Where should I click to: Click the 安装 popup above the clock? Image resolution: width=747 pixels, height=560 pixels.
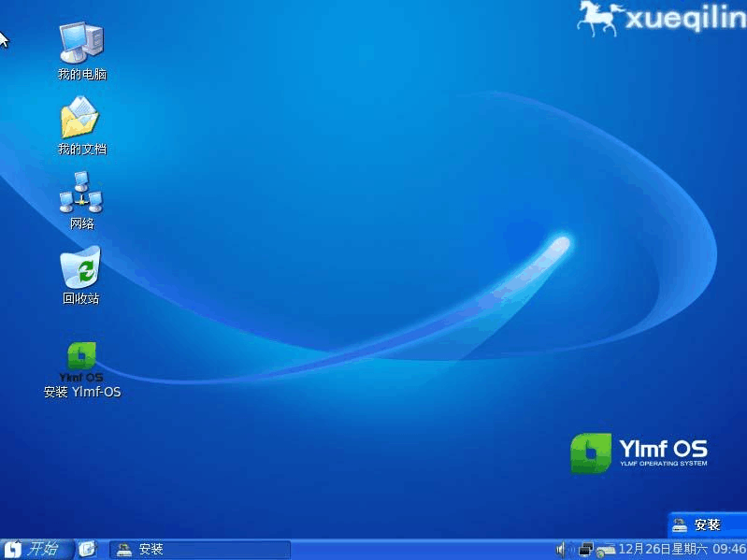coord(707,524)
